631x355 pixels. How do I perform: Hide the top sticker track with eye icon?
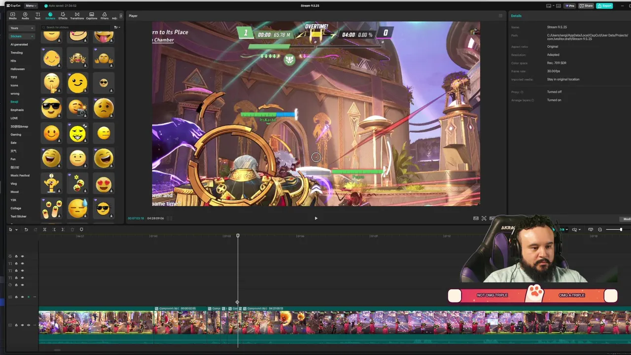[x=22, y=256]
